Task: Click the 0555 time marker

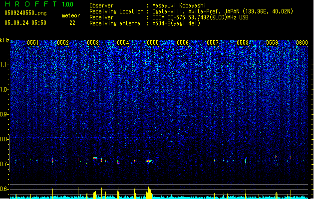Action: [x=153, y=43]
